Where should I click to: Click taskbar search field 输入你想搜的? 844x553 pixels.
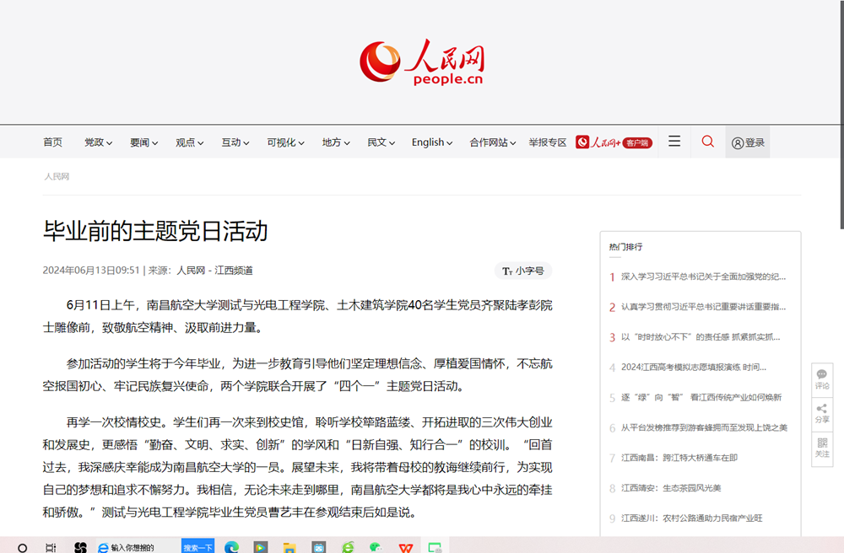(x=138, y=547)
